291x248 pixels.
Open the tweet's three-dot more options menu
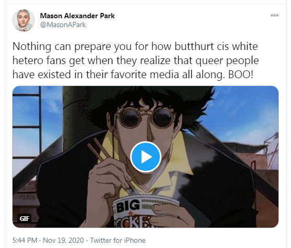pyautogui.click(x=274, y=15)
